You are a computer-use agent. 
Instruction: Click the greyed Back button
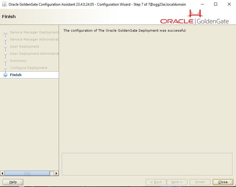click(156, 182)
